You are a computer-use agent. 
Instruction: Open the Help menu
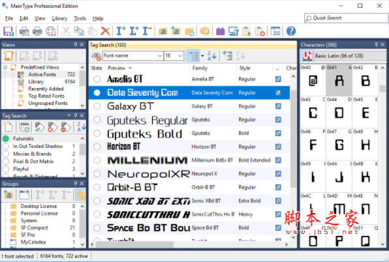[x=98, y=18]
